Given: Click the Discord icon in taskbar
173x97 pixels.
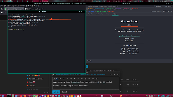Looking at the screenshot, I should [43, 96].
